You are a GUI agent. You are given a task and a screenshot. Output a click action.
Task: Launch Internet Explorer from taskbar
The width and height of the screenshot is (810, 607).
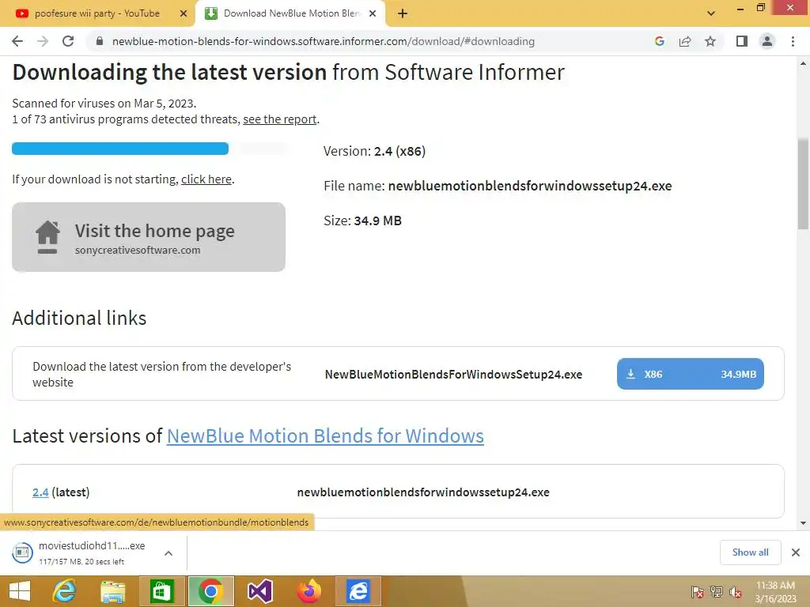[65, 591]
